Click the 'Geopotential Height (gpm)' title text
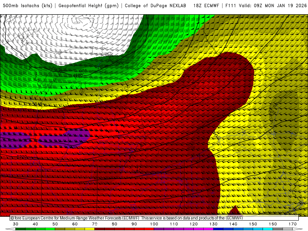308x231 pixels. (89, 6)
